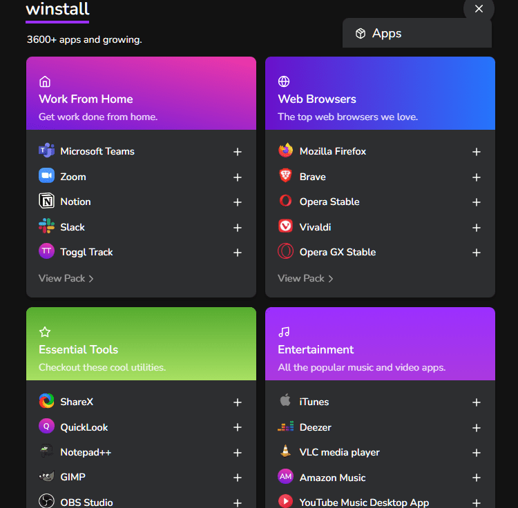Screen dimensions: 518x508
Task: Add Deezer using its plus button
Action: [x=476, y=428]
